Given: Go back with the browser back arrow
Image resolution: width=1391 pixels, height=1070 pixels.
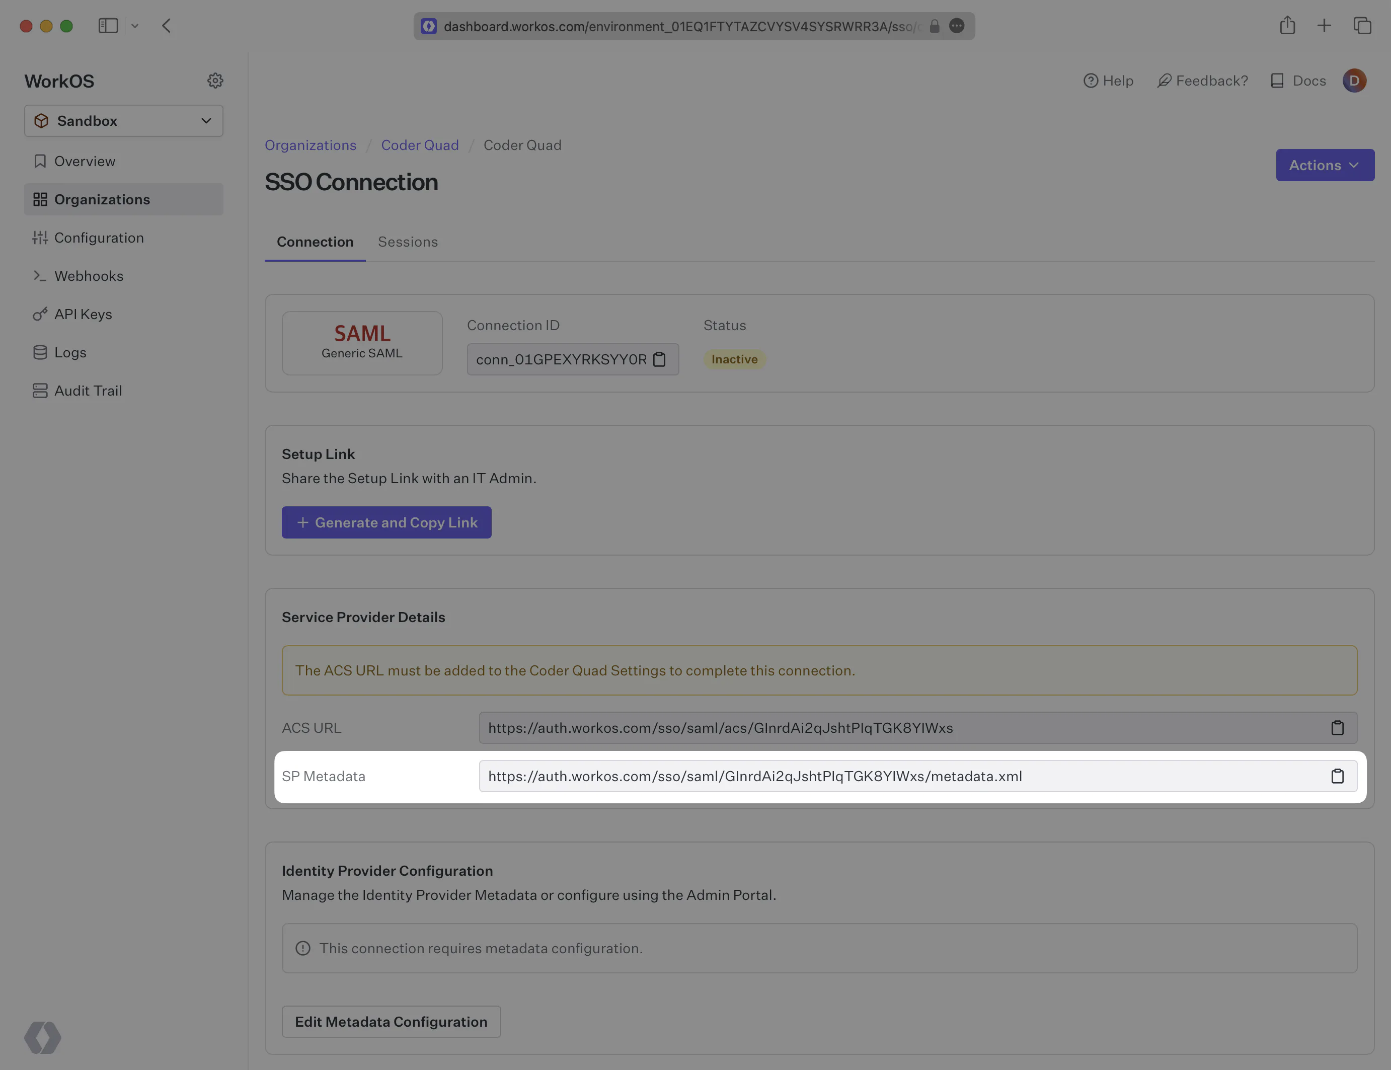Looking at the screenshot, I should pyautogui.click(x=166, y=26).
